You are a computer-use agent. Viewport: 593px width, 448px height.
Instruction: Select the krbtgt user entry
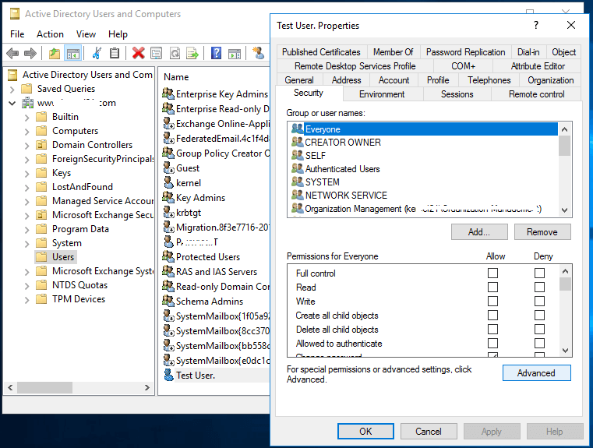click(189, 213)
